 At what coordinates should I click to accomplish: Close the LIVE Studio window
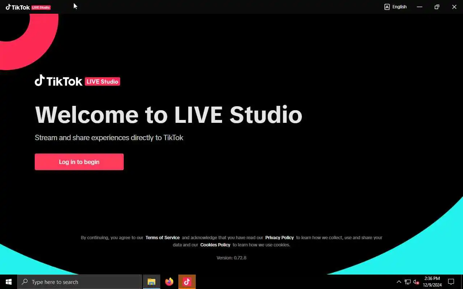coord(454,7)
